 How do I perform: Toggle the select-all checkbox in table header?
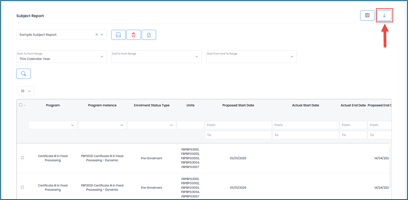pos(20,105)
